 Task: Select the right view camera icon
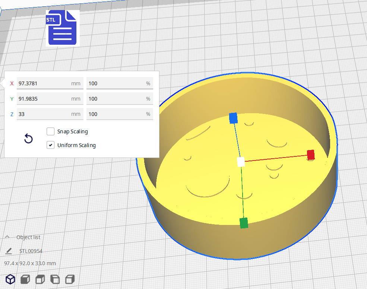[x=70, y=279]
